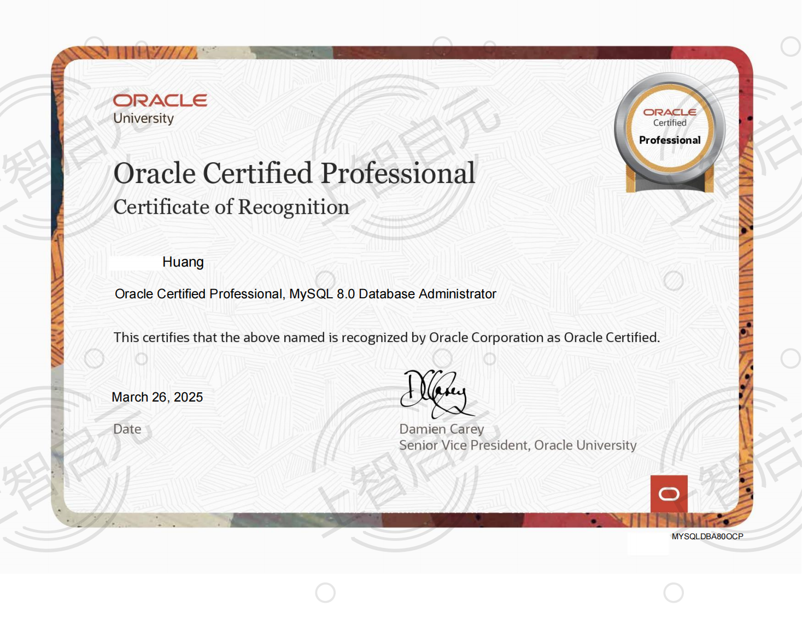The width and height of the screenshot is (802, 619).
Task: Click the "Senior Vice President, Oracle University" title
Action: coord(517,446)
